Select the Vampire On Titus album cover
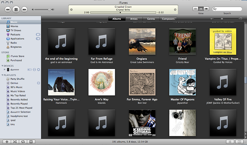Viewport: 247px width, 145px height. (x=223, y=42)
